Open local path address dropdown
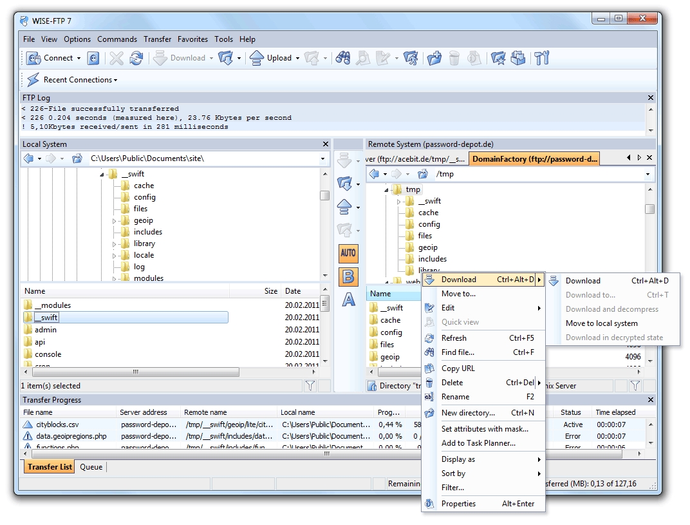 pyautogui.click(x=323, y=158)
